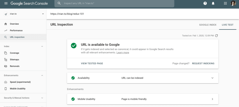
Task: Select the Live Test tab
Action: coord(228,25)
